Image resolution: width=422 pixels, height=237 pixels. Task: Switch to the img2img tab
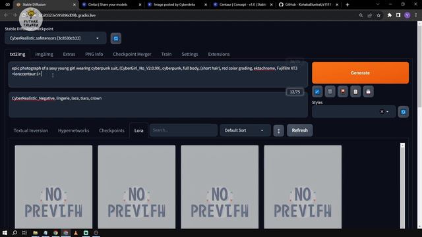pyautogui.click(x=44, y=54)
